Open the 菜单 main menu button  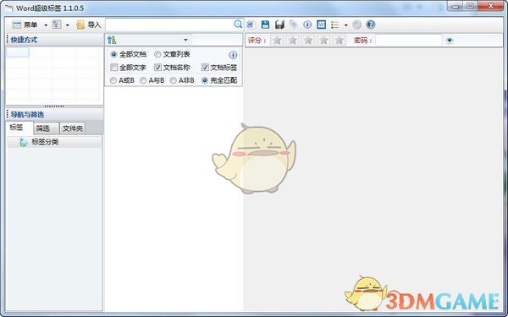pos(25,25)
